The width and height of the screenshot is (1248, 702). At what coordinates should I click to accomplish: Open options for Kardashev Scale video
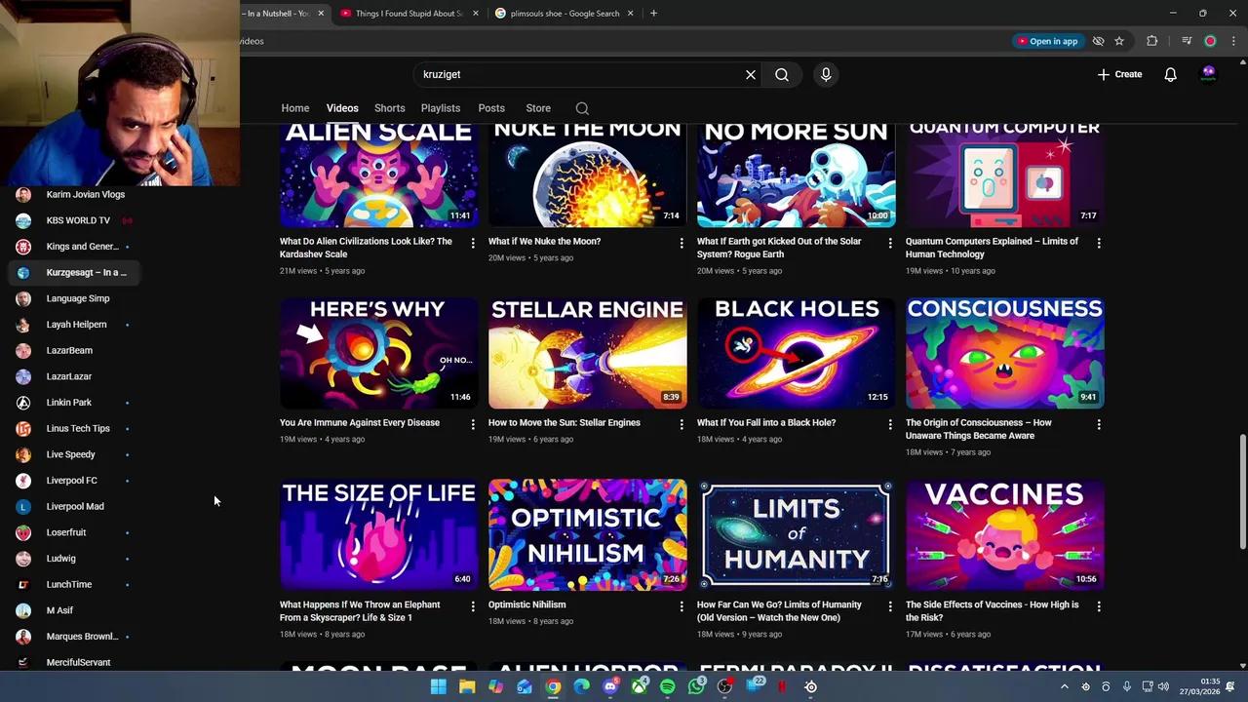point(473,243)
